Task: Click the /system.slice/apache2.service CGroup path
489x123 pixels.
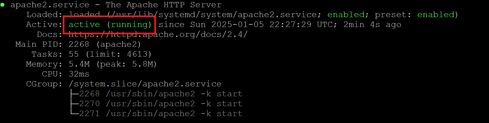Action: point(145,84)
